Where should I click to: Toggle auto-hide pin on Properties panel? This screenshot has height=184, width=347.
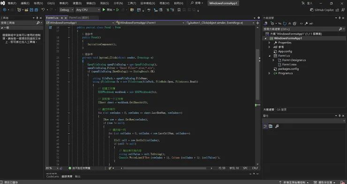click(x=339, y=116)
